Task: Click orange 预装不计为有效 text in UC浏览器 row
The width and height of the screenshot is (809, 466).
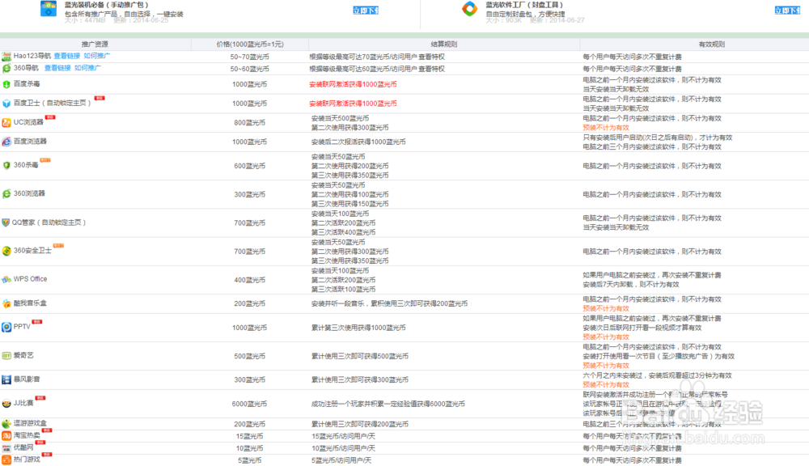Action: click(x=606, y=128)
